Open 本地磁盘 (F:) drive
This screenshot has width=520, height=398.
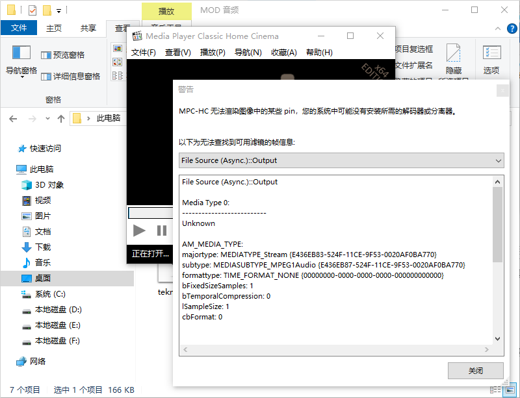51,341
